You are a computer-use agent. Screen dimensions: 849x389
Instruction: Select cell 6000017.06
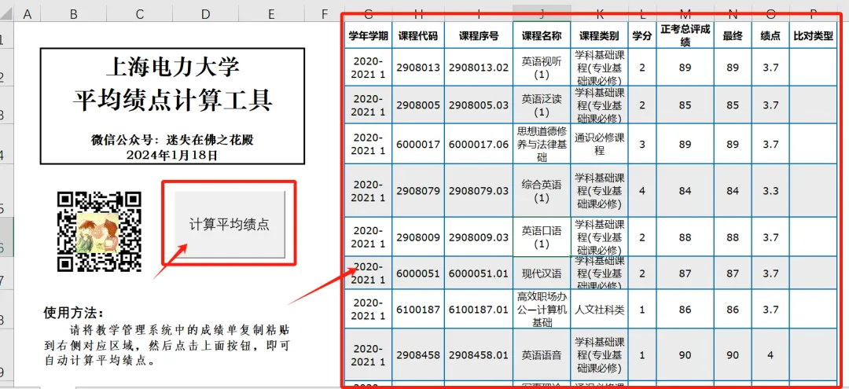click(x=479, y=144)
